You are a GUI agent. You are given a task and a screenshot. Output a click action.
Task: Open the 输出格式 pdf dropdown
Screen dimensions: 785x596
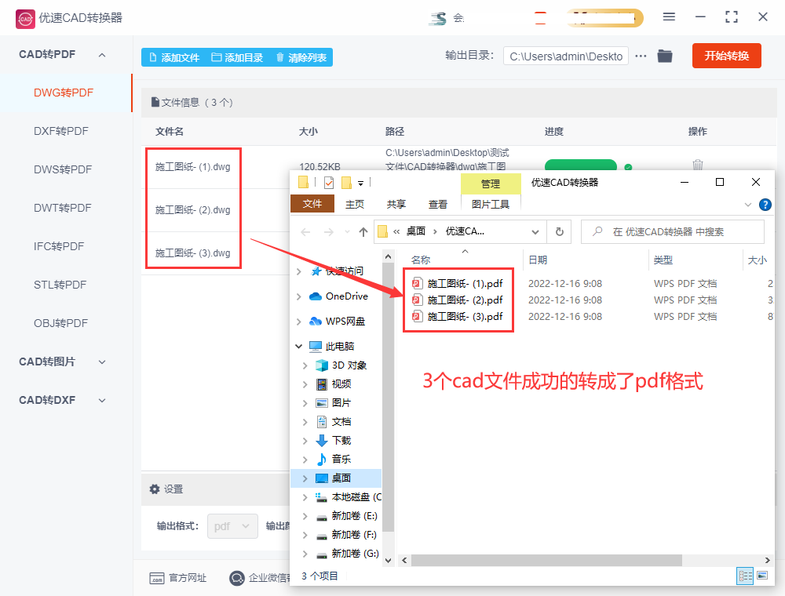[x=232, y=526]
